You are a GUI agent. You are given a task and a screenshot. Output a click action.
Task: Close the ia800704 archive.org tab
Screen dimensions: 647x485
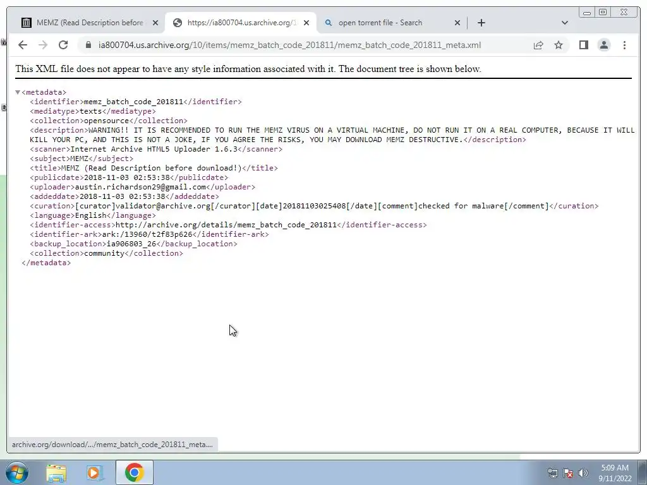click(x=306, y=23)
